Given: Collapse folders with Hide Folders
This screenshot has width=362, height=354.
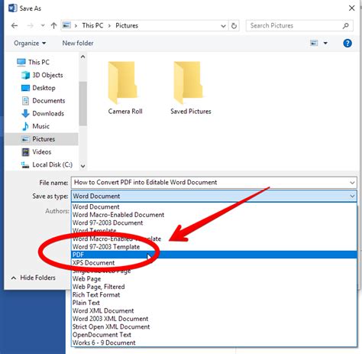Looking at the screenshot, I should [33, 278].
